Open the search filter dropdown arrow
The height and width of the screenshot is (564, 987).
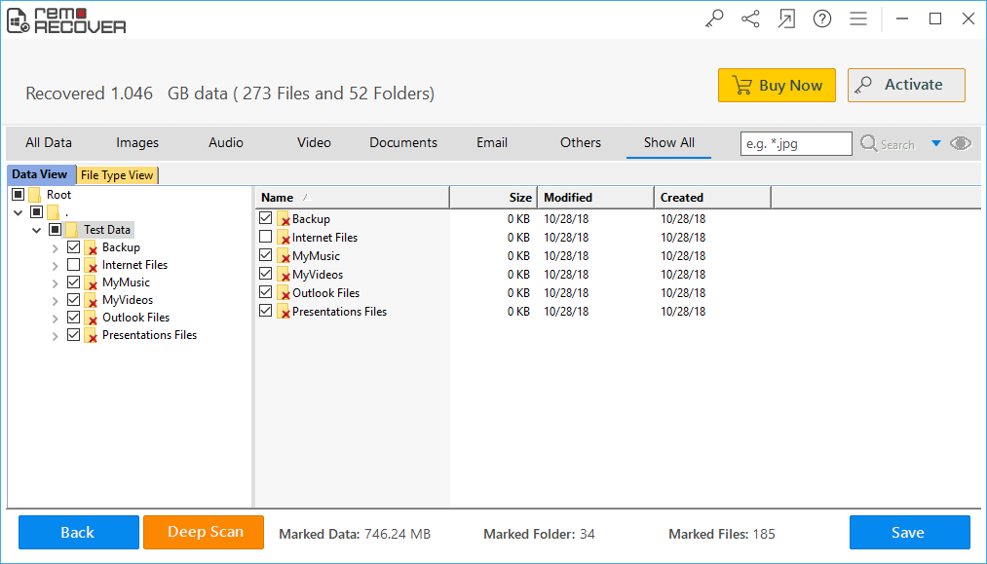pyautogui.click(x=938, y=143)
